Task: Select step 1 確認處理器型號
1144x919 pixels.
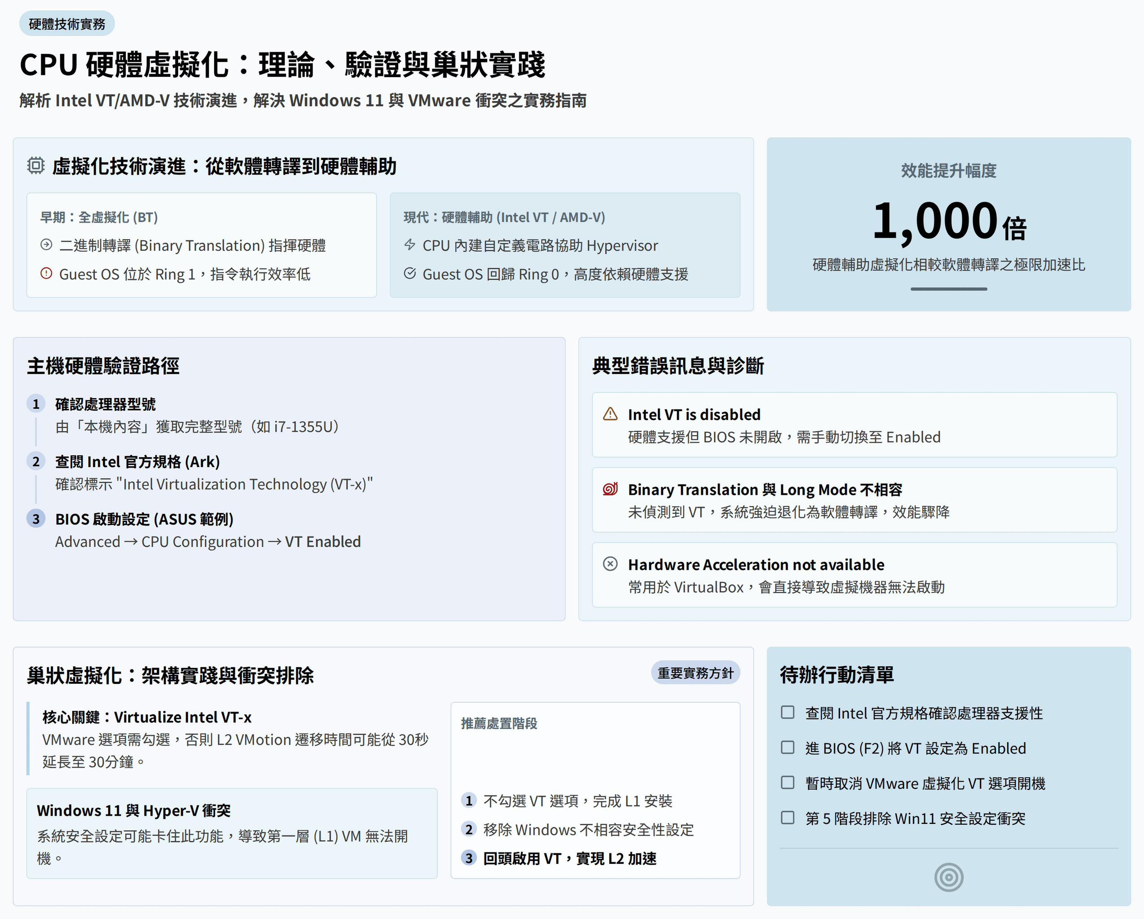Action: 105,404
